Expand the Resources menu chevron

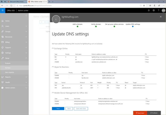pos(26,37)
